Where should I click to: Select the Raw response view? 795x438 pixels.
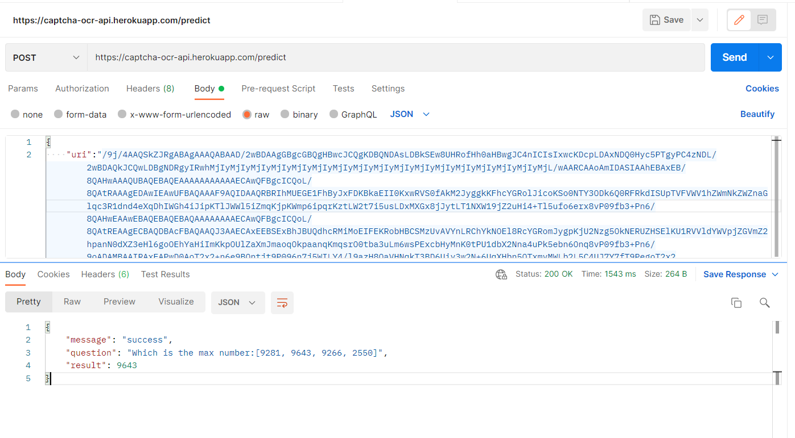(72, 302)
